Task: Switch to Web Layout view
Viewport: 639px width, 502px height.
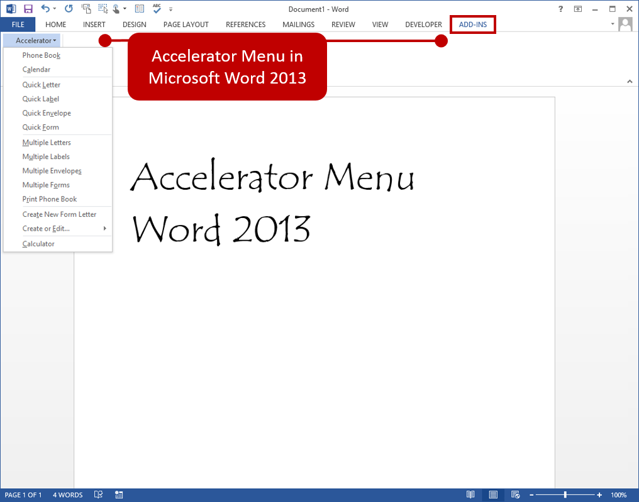Action: click(516, 494)
